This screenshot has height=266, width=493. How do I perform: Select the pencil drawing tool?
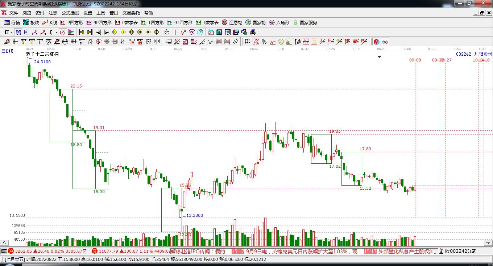6,42
